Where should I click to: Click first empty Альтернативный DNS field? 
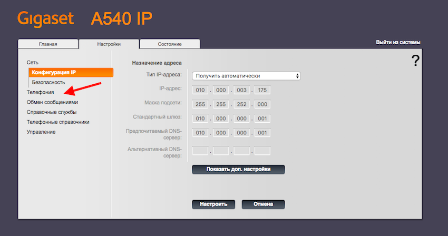click(x=200, y=151)
